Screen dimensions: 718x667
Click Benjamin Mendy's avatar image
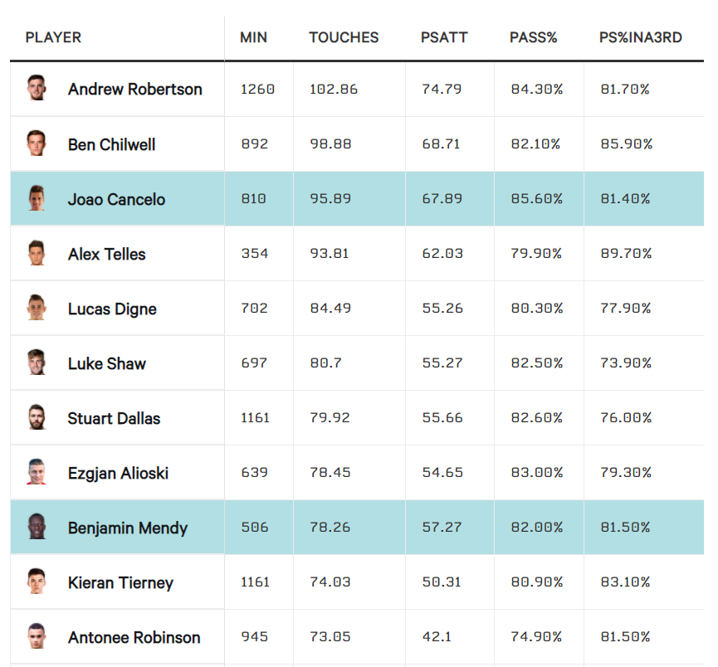click(x=36, y=528)
